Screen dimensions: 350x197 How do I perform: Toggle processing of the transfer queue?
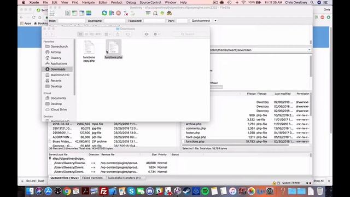pos(112,13)
